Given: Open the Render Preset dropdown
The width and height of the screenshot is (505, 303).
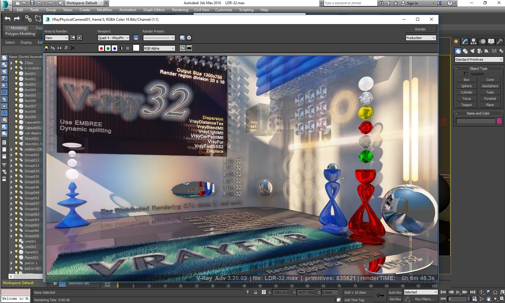Looking at the screenshot, I should (x=159, y=38).
